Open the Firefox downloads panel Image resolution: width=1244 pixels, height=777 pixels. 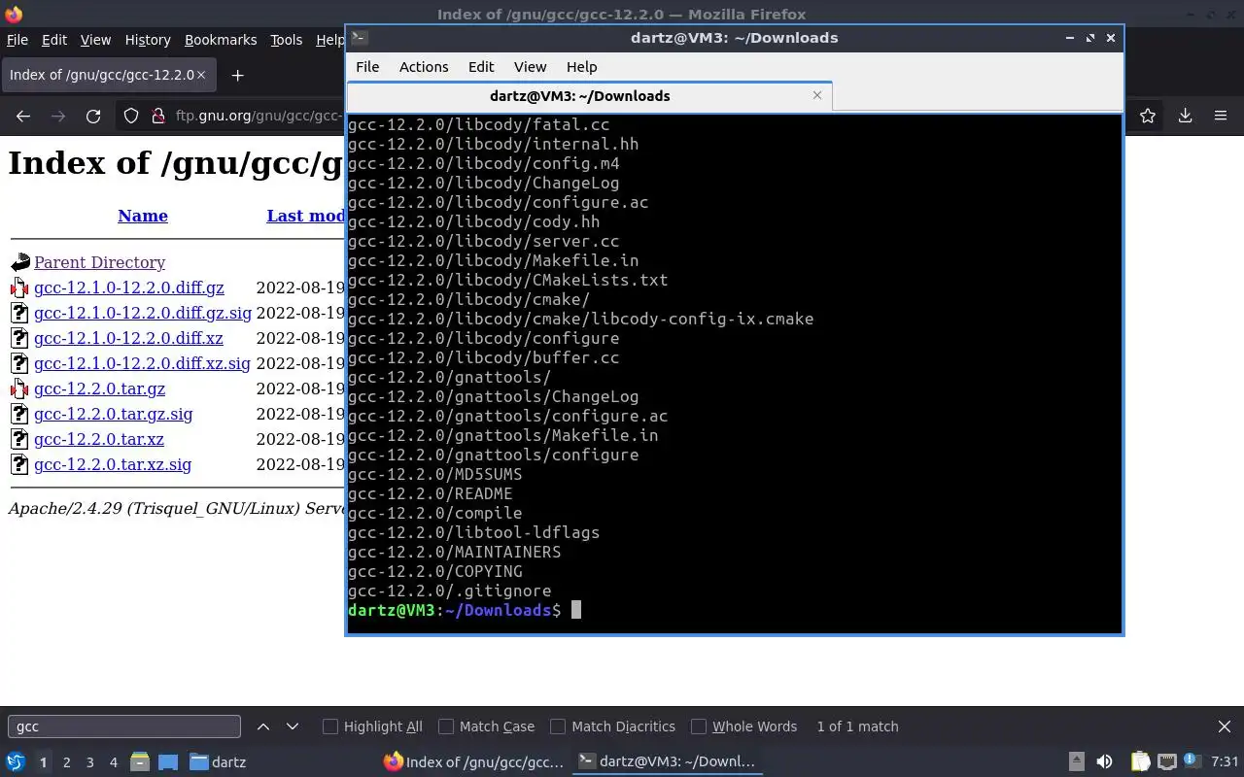point(1185,116)
